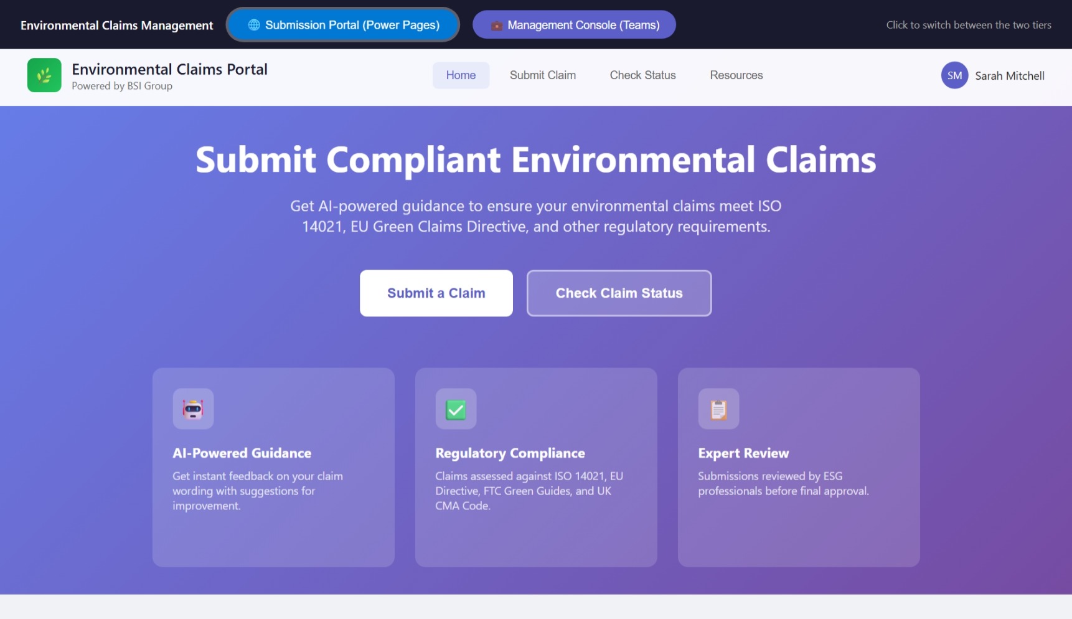Click the Environmental Claims Portal title text
The image size is (1072, 619).
tap(169, 69)
